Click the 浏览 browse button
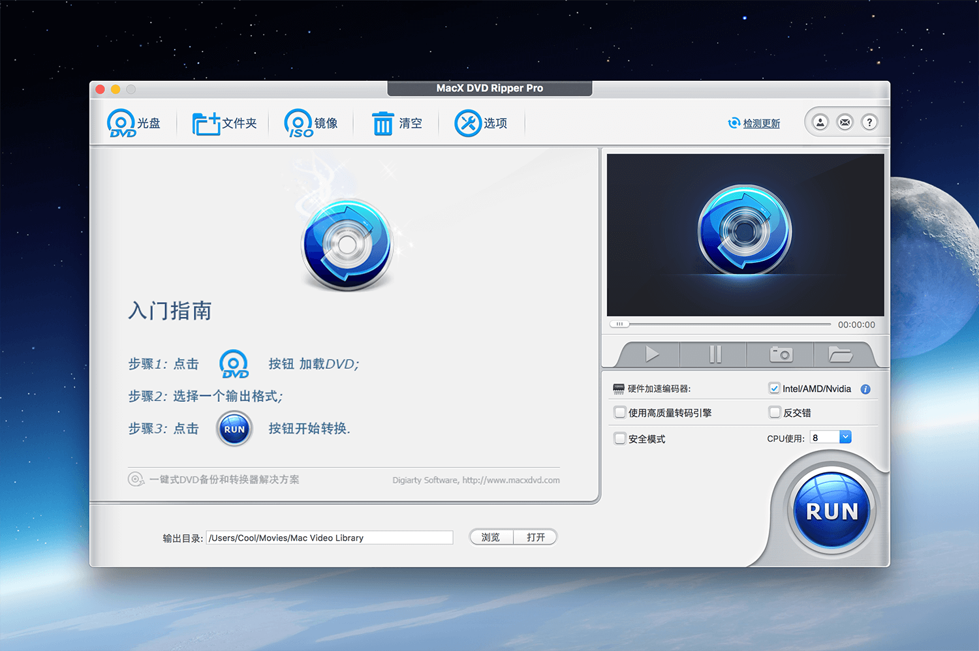The image size is (979, 651). tap(491, 537)
